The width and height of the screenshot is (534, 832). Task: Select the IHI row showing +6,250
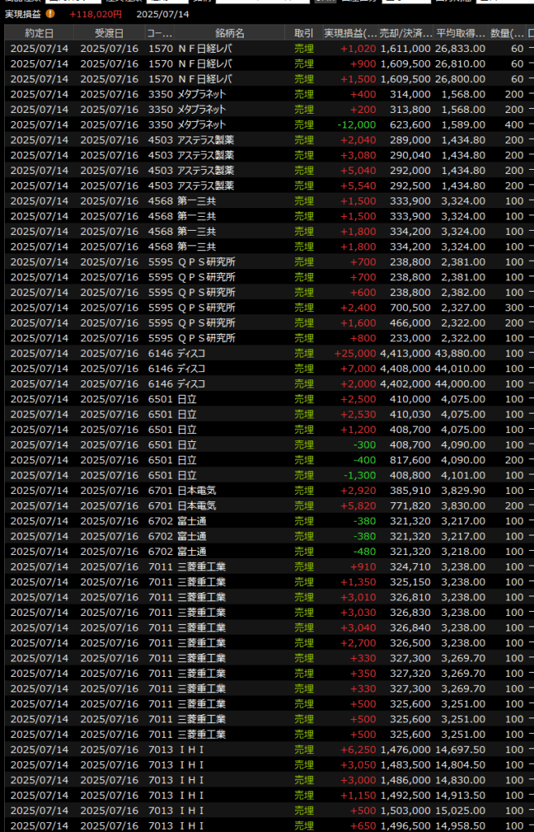pos(244,750)
